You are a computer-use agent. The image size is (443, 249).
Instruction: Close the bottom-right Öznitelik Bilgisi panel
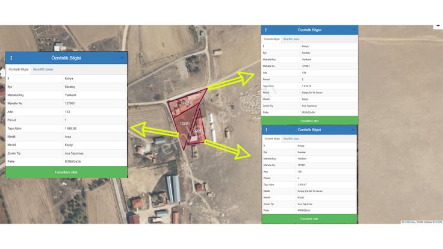[x=354, y=130]
